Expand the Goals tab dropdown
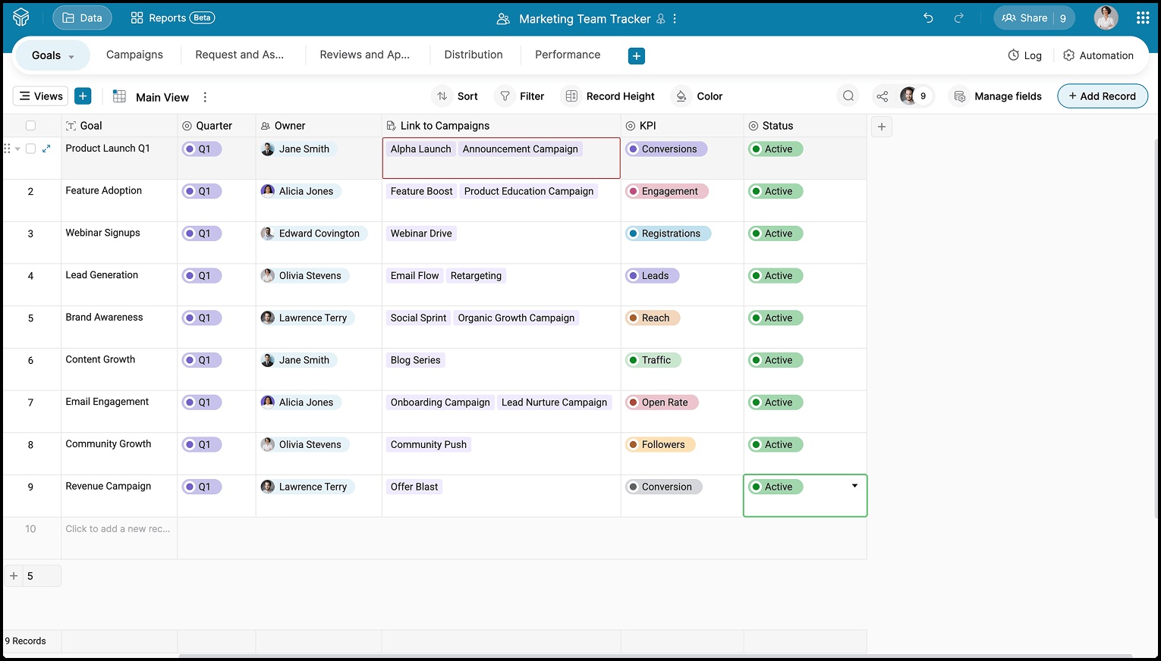Viewport: 1161px width, 661px height. (x=71, y=57)
